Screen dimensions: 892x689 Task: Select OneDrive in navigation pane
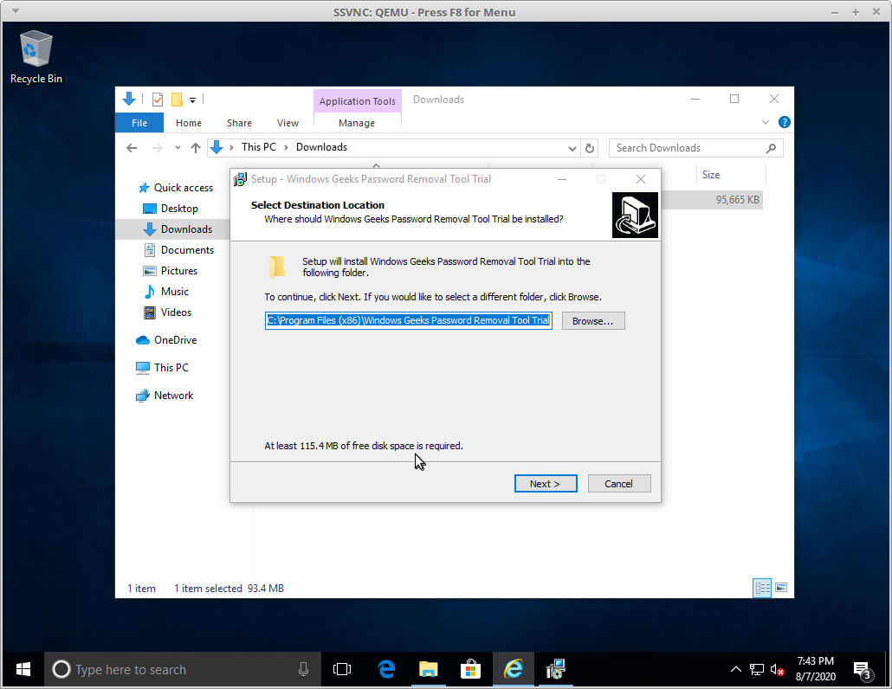pos(166,340)
